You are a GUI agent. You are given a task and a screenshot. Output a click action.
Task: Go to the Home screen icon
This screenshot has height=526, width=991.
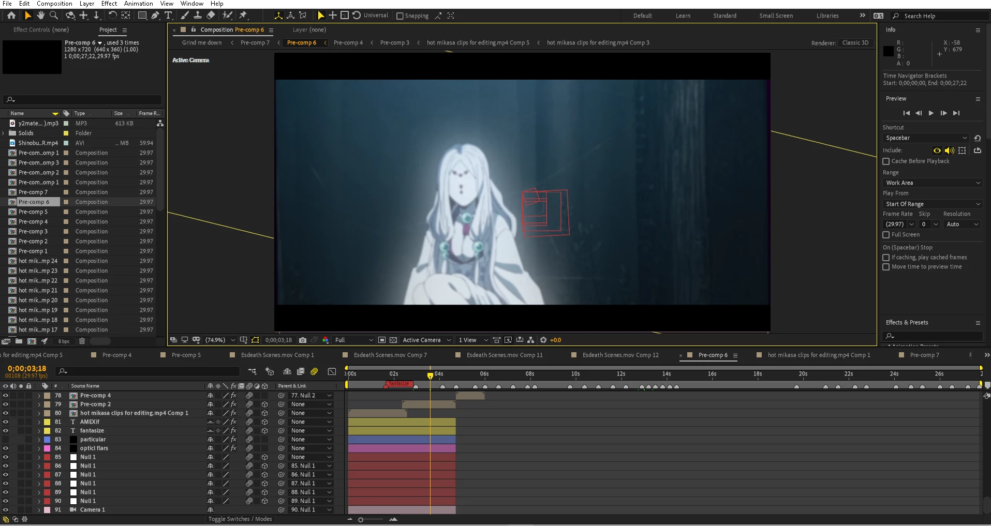point(11,16)
